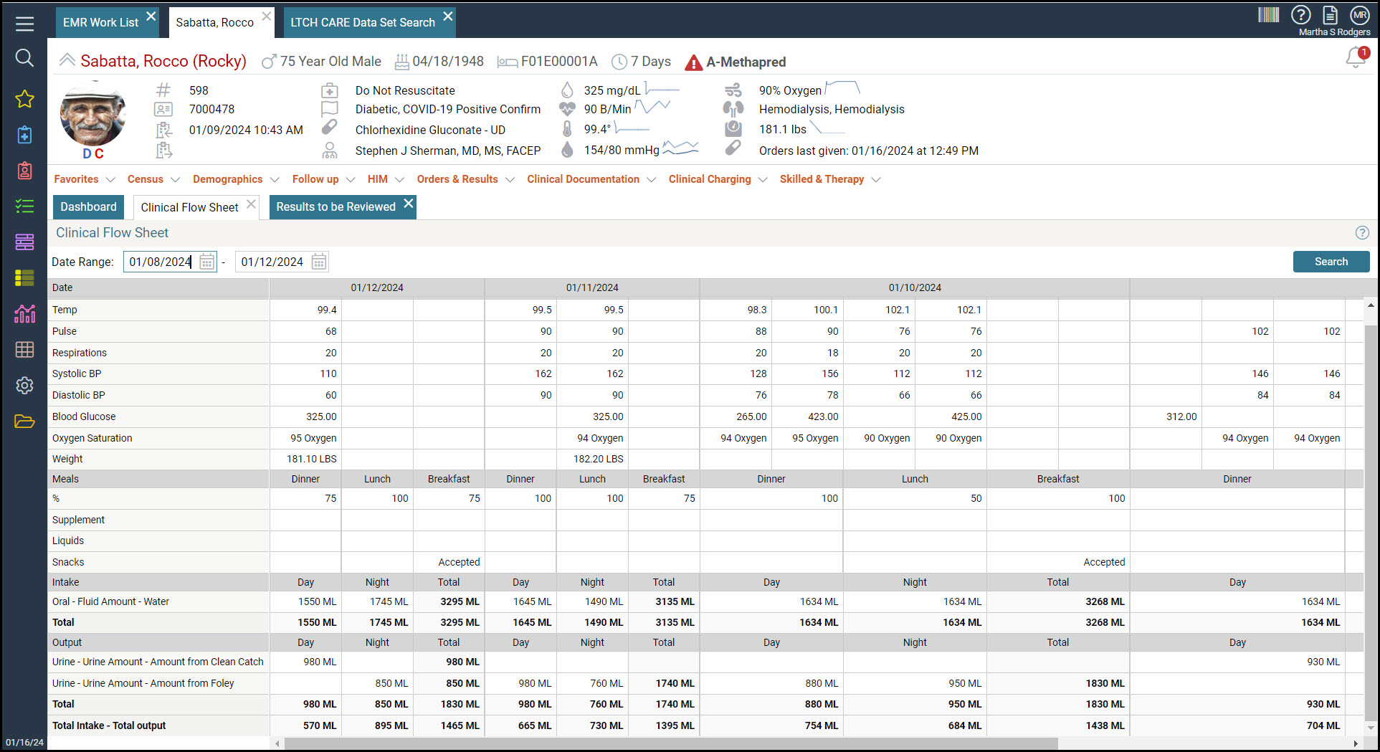Open the grid table sidebar icon

[x=24, y=349]
